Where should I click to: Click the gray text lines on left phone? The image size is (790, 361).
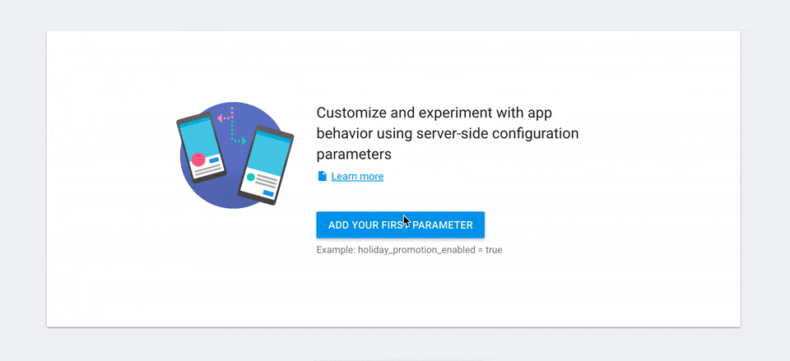(207, 170)
